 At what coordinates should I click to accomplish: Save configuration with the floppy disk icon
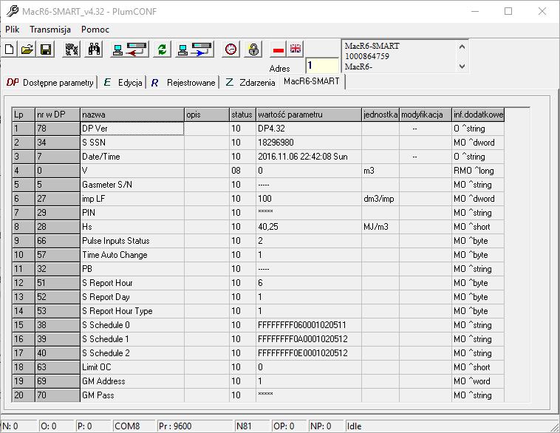point(46,50)
